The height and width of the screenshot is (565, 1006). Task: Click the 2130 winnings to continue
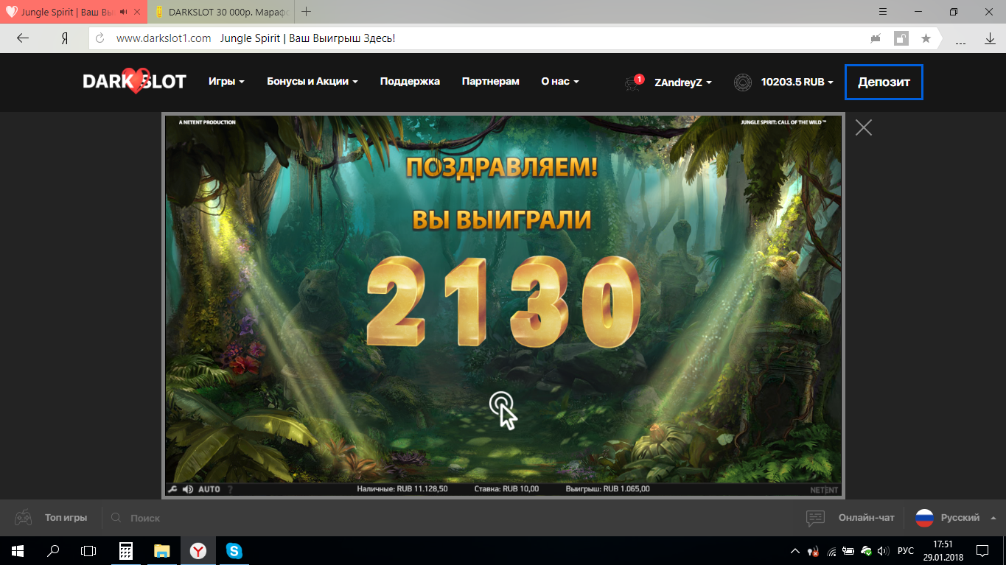coord(503,302)
